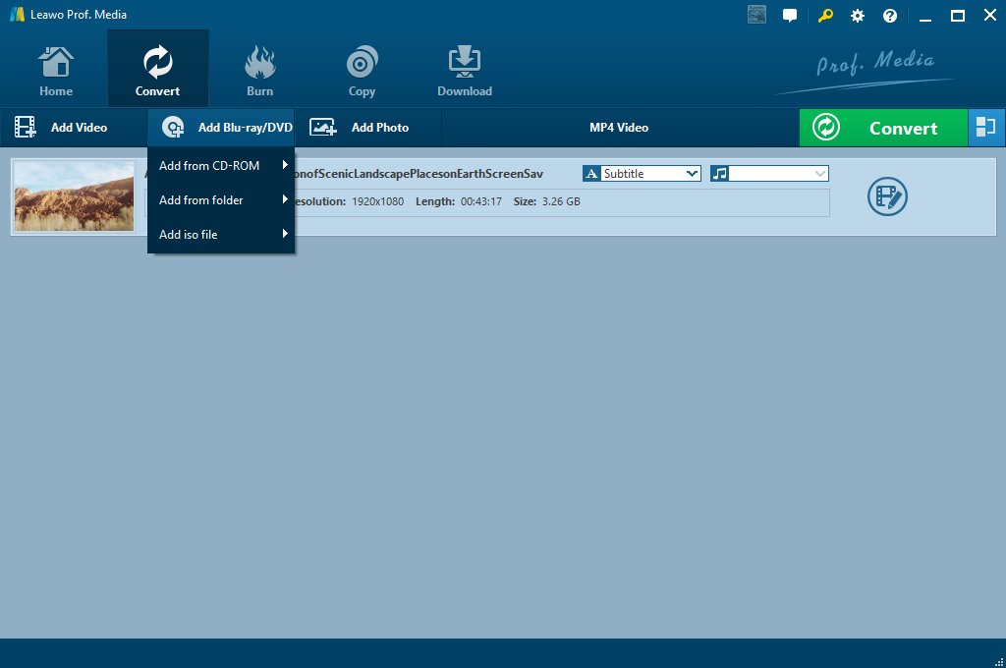Open the Burn module
This screenshot has height=668, width=1006.
click(259, 70)
